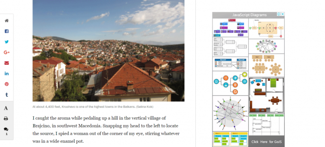The height and width of the screenshot is (147, 325).
Task: Click the org chart diagram thumbnail
Action: (x=230, y=28)
